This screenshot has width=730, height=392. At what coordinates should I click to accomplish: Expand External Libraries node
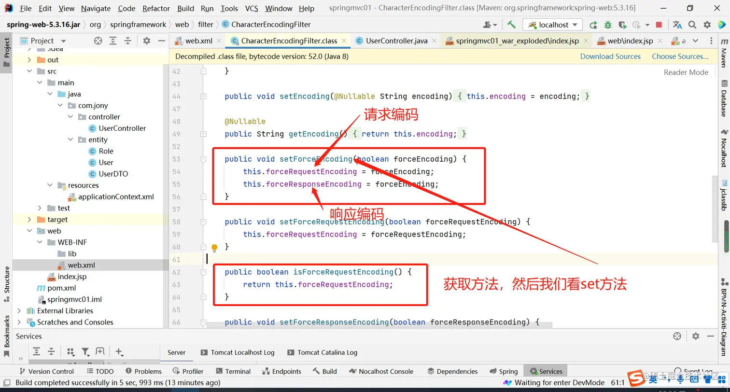19,311
